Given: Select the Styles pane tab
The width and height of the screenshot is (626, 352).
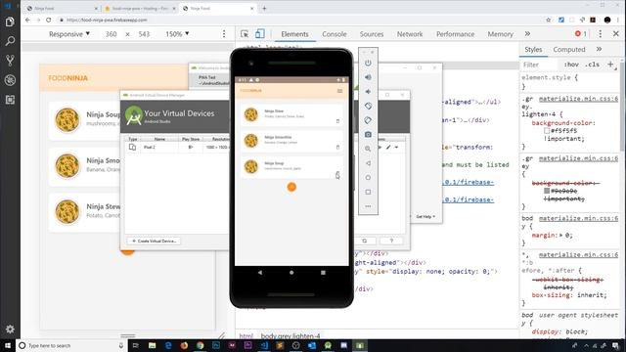Looking at the screenshot, I should (x=533, y=50).
